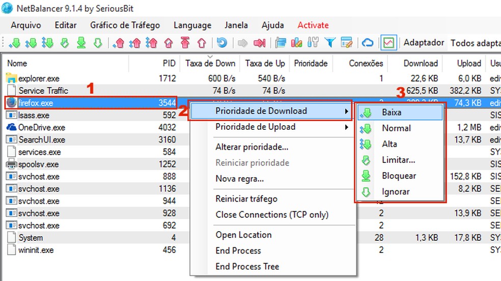Screen dimensions: 501x281
Task: Select the Service Traffic row
Action: click(x=252, y=91)
